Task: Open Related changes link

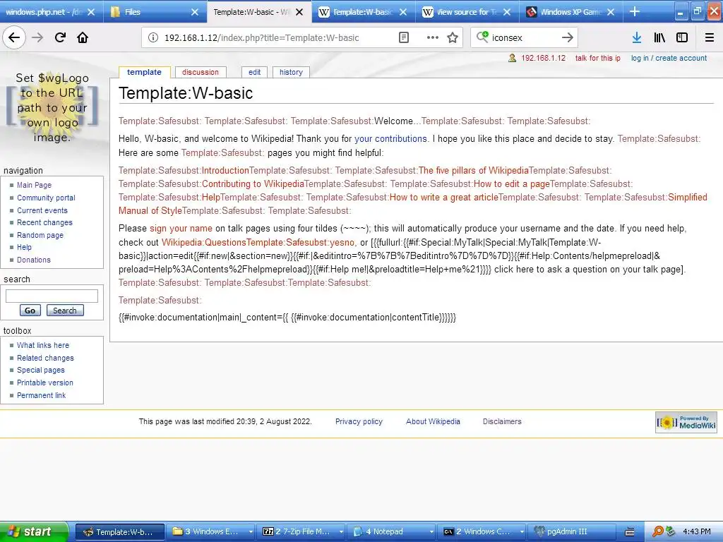Action: pyautogui.click(x=45, y=358)
